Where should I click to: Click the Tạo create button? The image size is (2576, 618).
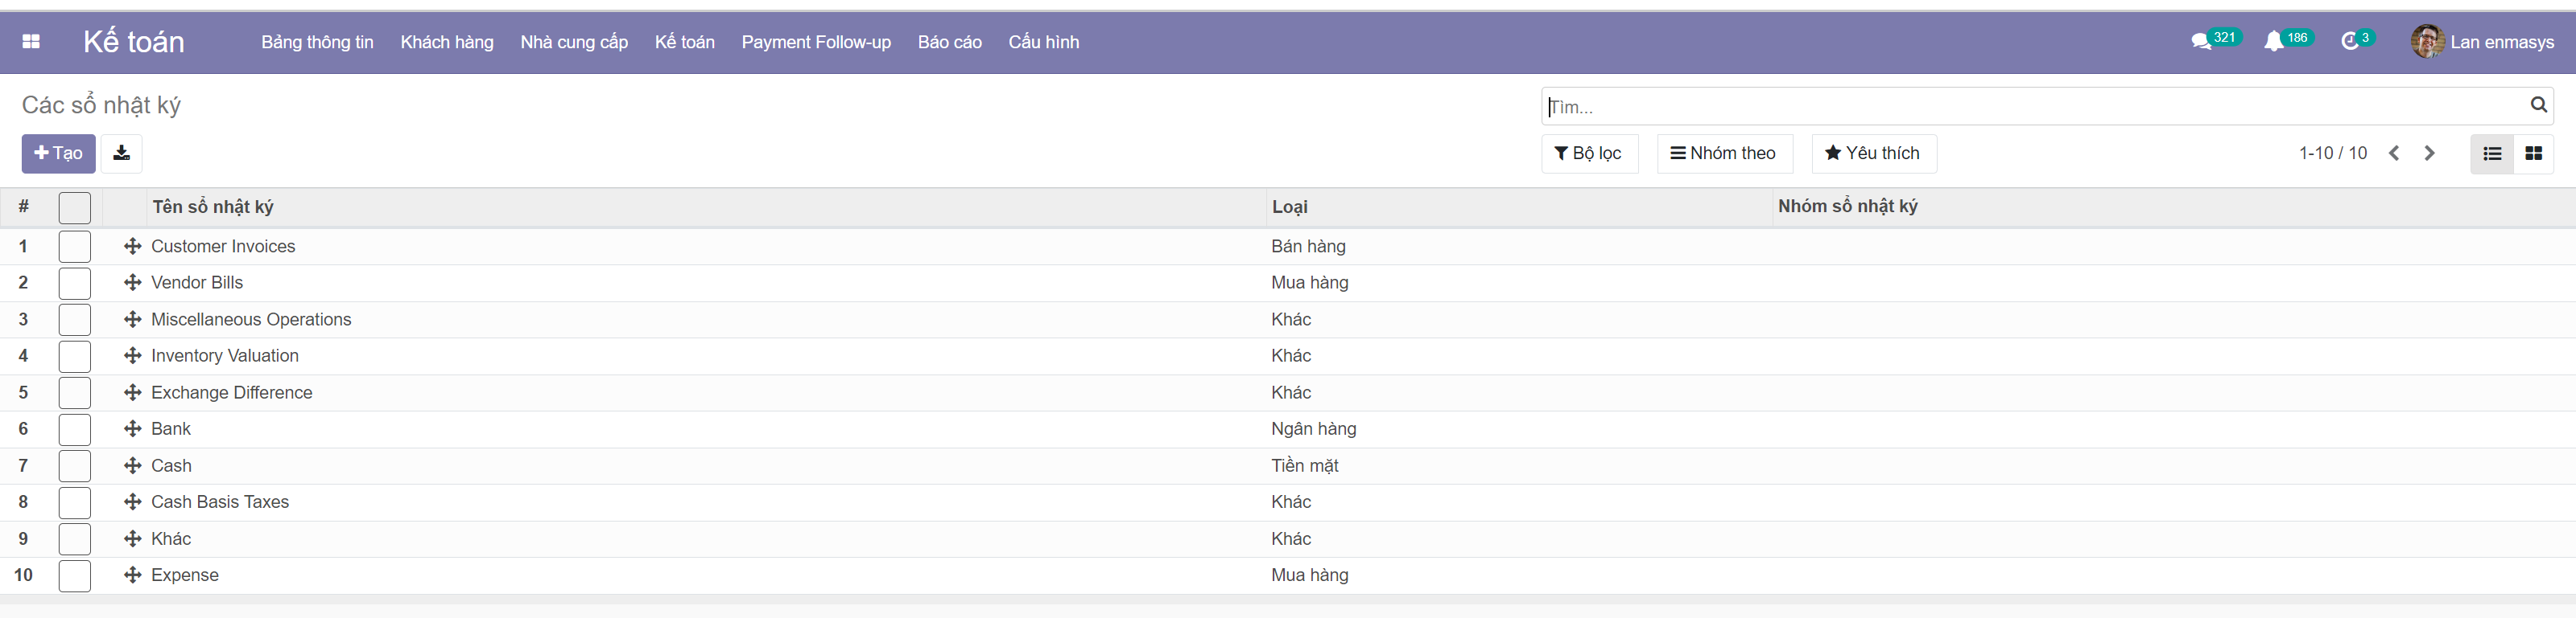coord(58,153)
